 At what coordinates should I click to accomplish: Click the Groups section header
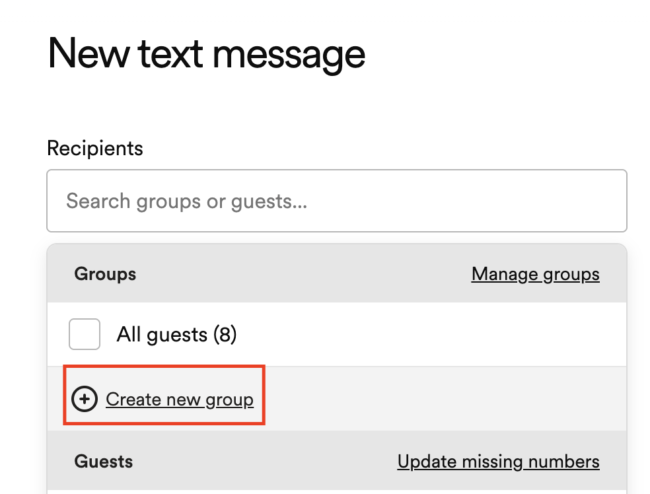tap(105, 273)
